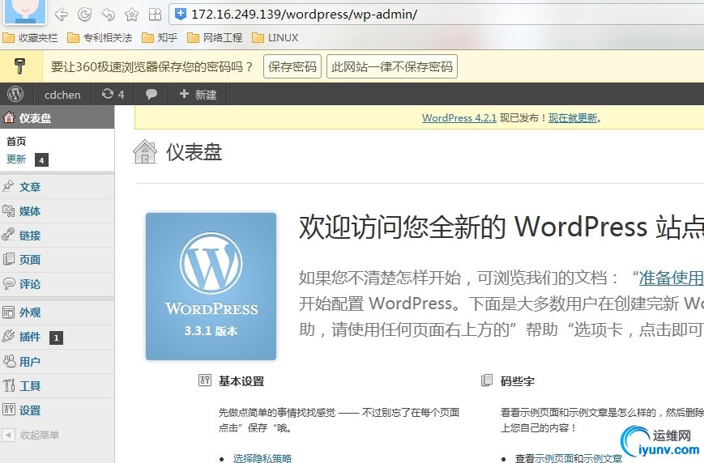Viewport: 704px width, 463px height.
Task: Click the undo-close-tab arrow icon
Action: [109, 15]
